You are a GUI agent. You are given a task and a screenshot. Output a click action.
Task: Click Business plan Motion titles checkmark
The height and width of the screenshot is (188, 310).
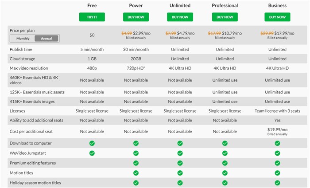[277, 173]
